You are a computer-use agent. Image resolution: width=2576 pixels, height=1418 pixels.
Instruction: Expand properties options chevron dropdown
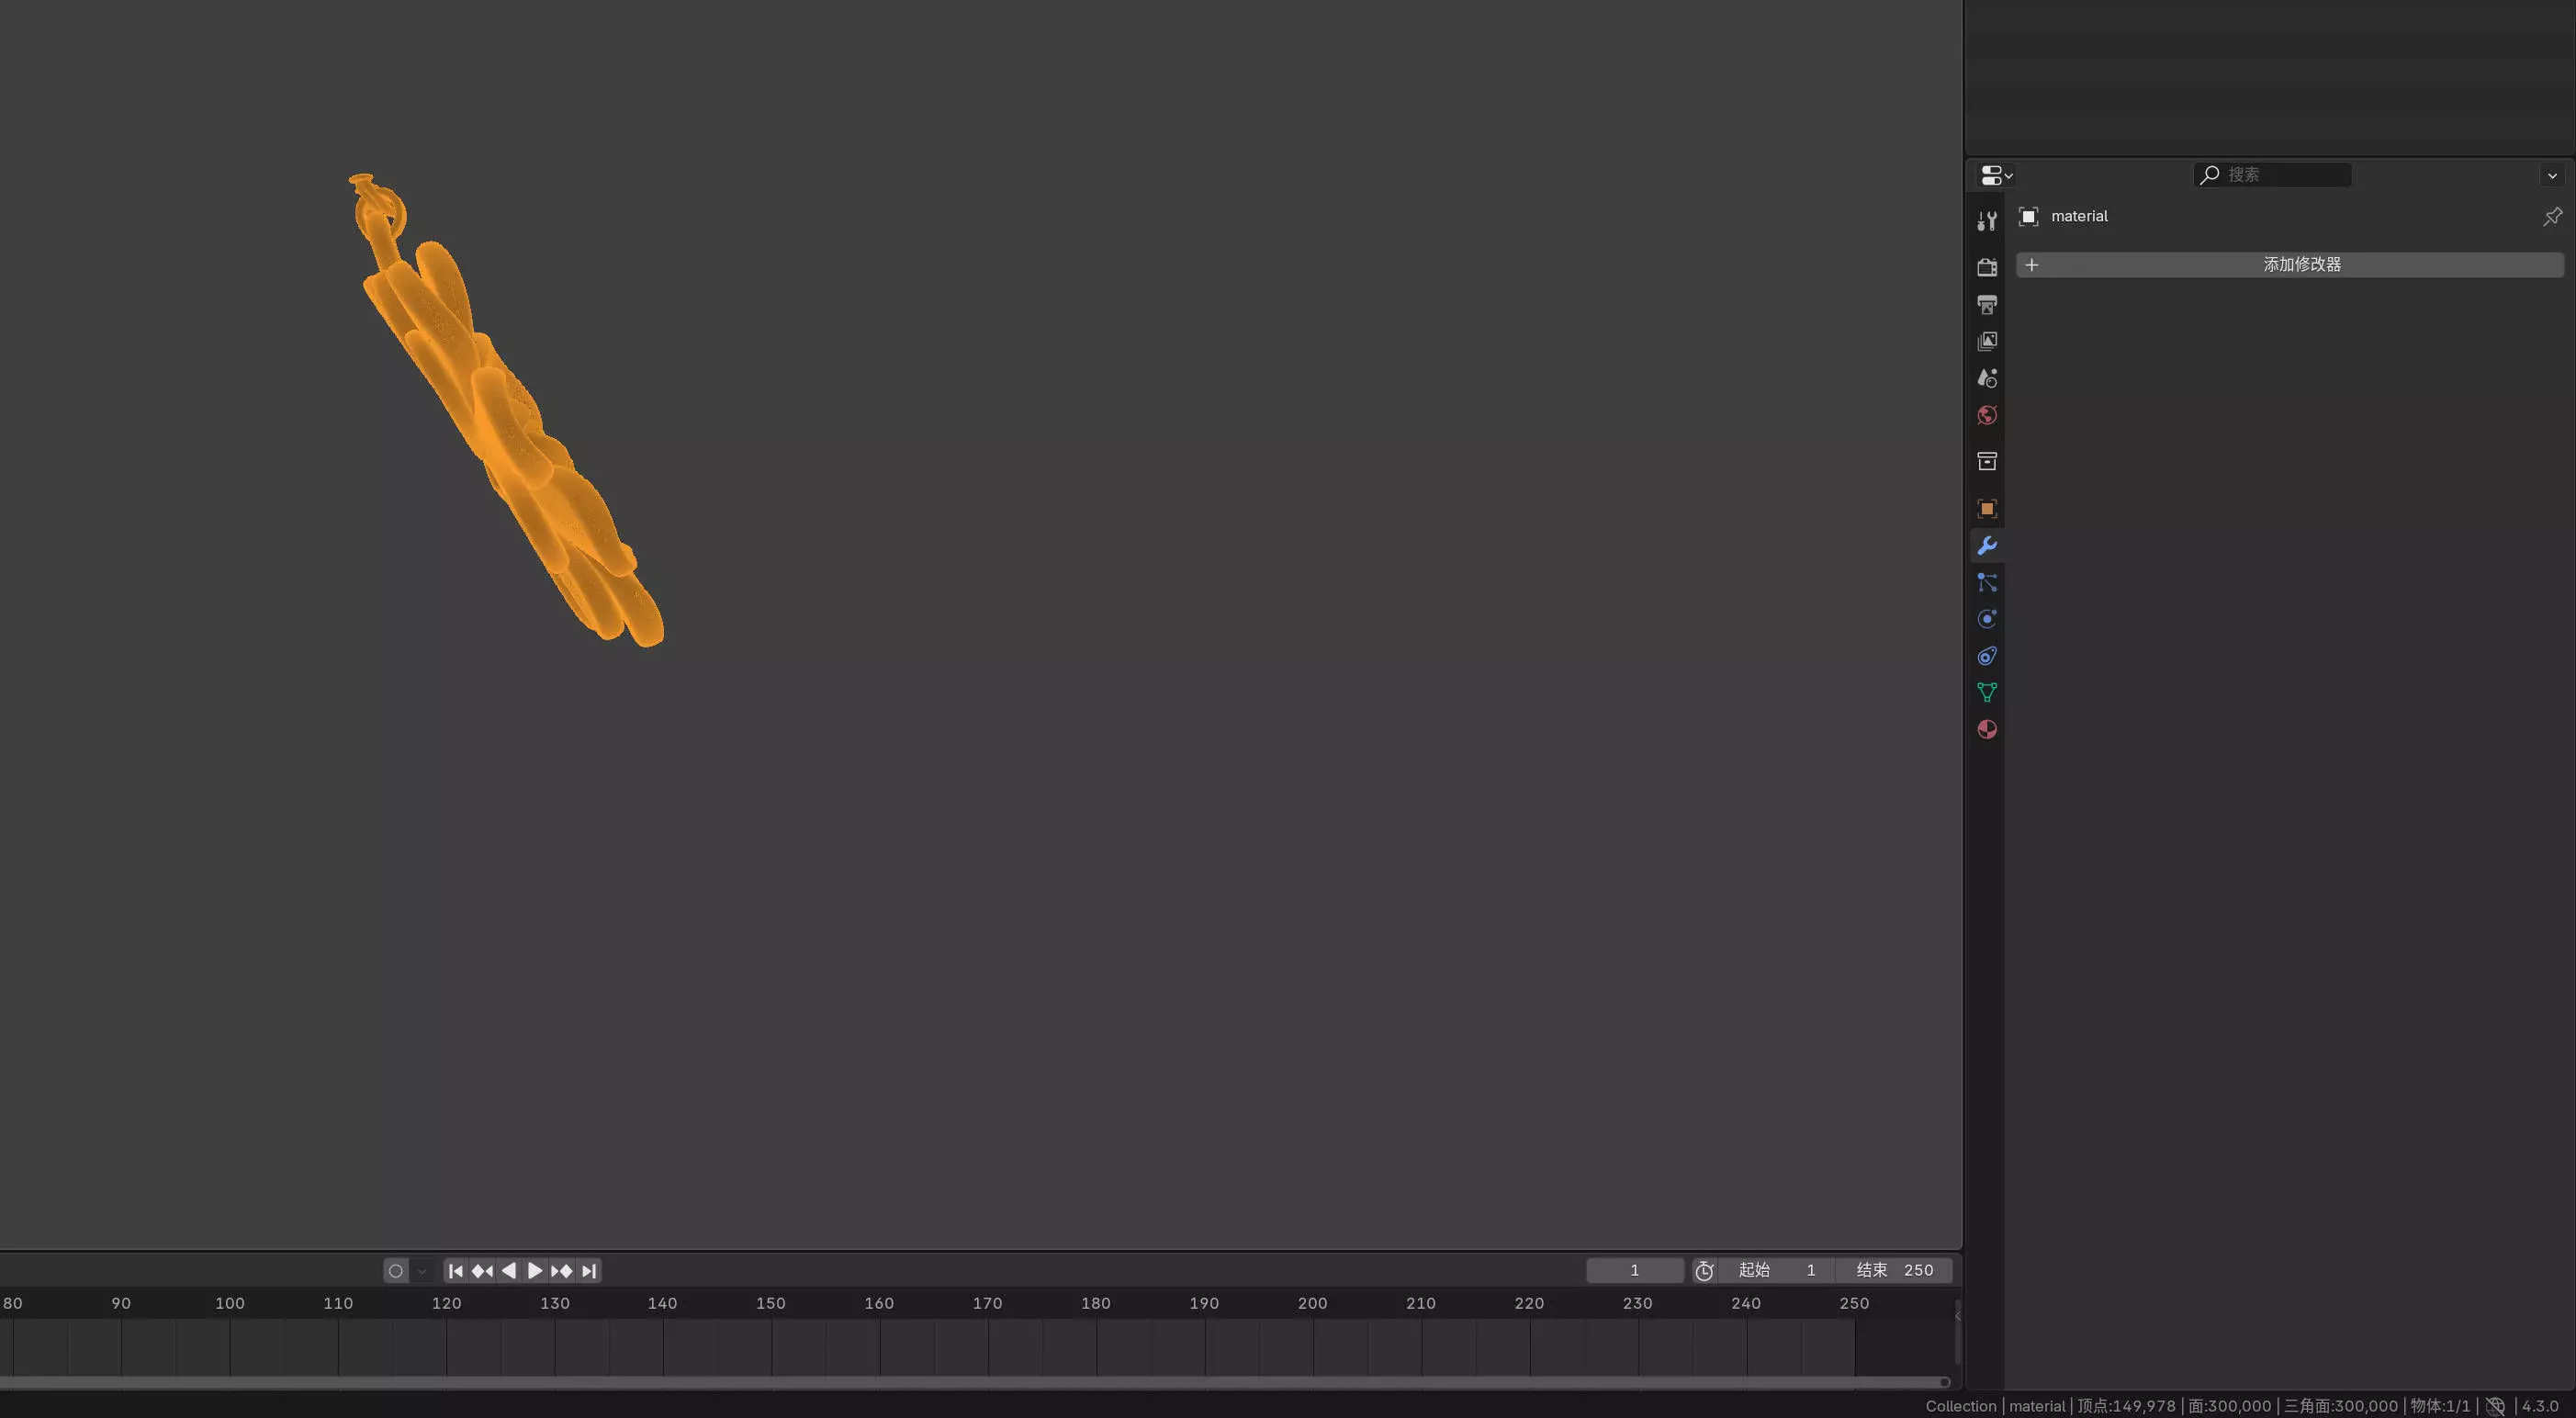pyautogui.click(x=2552, y=176)
